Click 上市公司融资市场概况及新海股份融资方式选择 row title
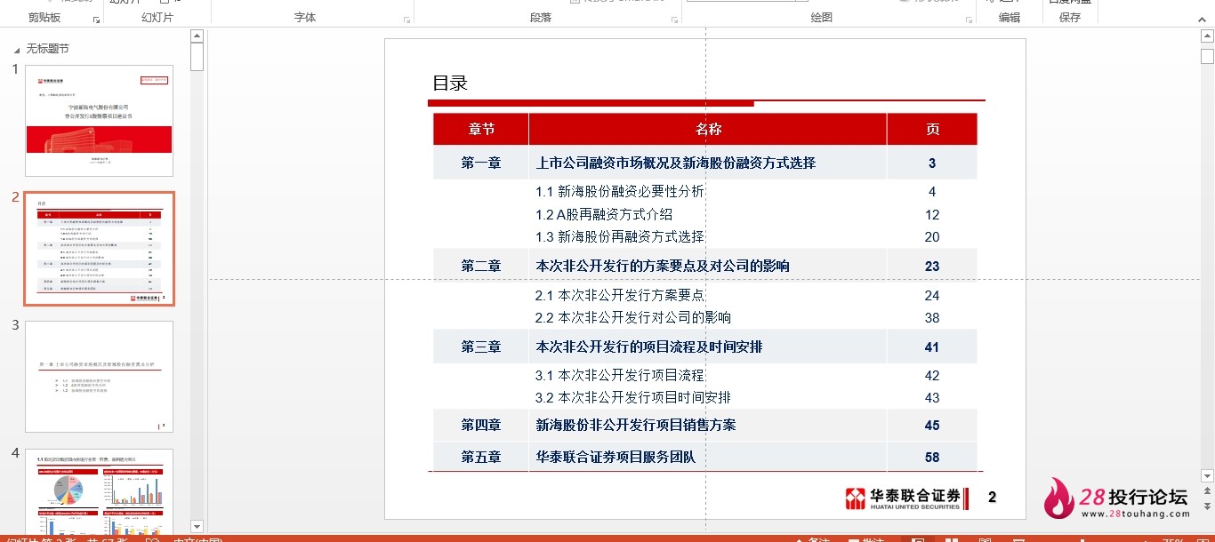 (x=676, y=163)
